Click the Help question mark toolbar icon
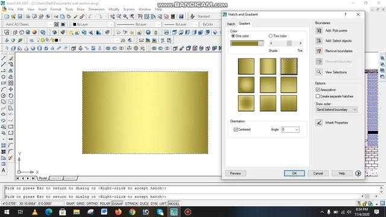This screenshot has width=386, height=217. (x=181, y=16)
